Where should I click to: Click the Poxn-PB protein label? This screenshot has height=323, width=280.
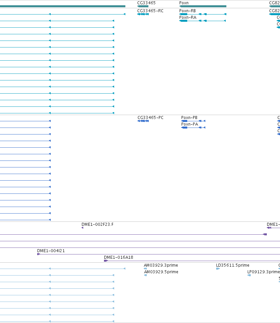point(189,118)
